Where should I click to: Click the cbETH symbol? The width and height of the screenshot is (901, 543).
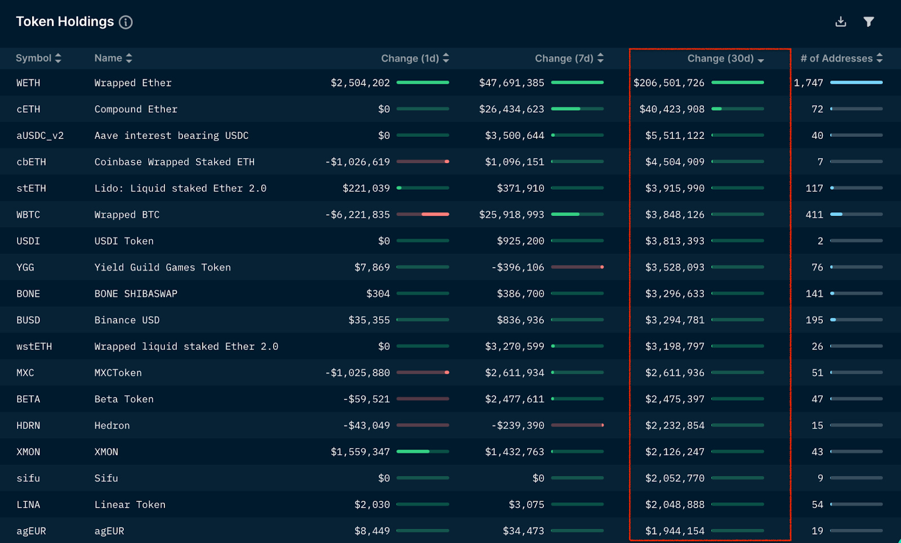pos(31,162)
